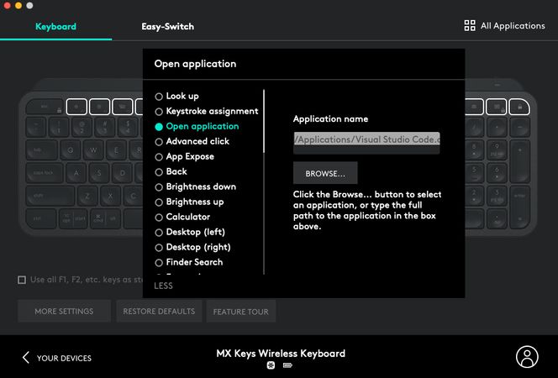The width and height of the screenshot is (558, 378).
Task: Close the window with red button
Action: coord(7,5)
